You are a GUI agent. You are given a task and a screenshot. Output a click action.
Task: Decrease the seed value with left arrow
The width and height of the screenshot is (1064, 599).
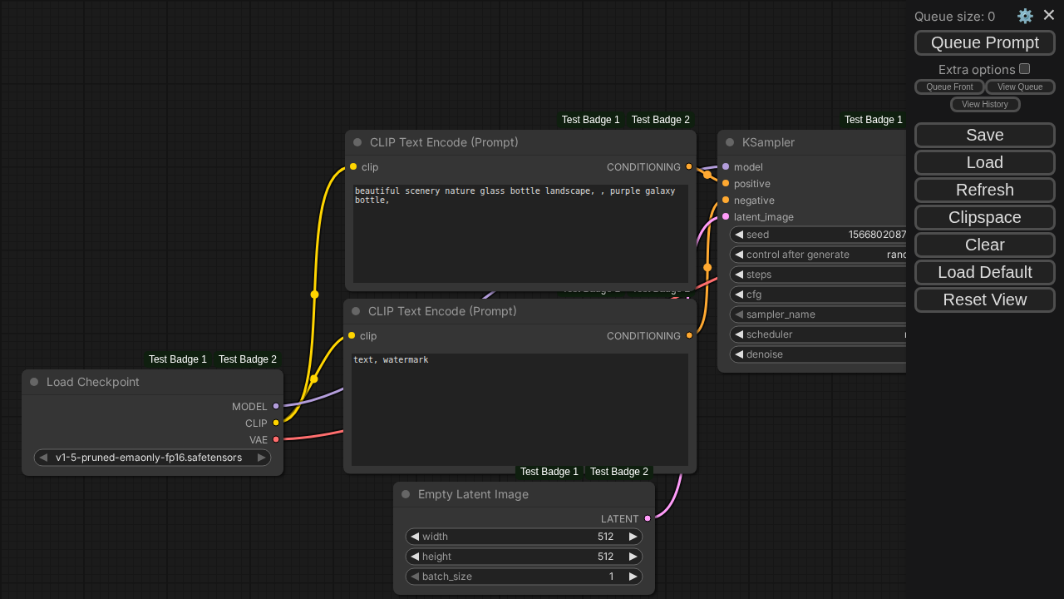point(739,235)
